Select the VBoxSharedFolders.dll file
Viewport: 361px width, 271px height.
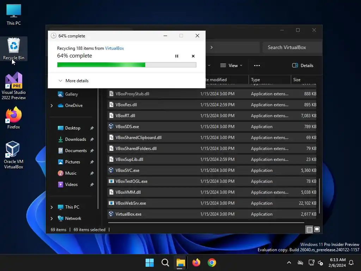click(x=212, y=149)
